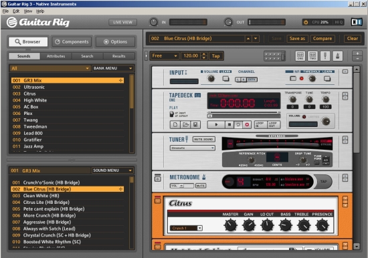Save Tapedeck recording disk icon
Image resolution: width=368 pixels, height=258 pixels.
[195, 125]
